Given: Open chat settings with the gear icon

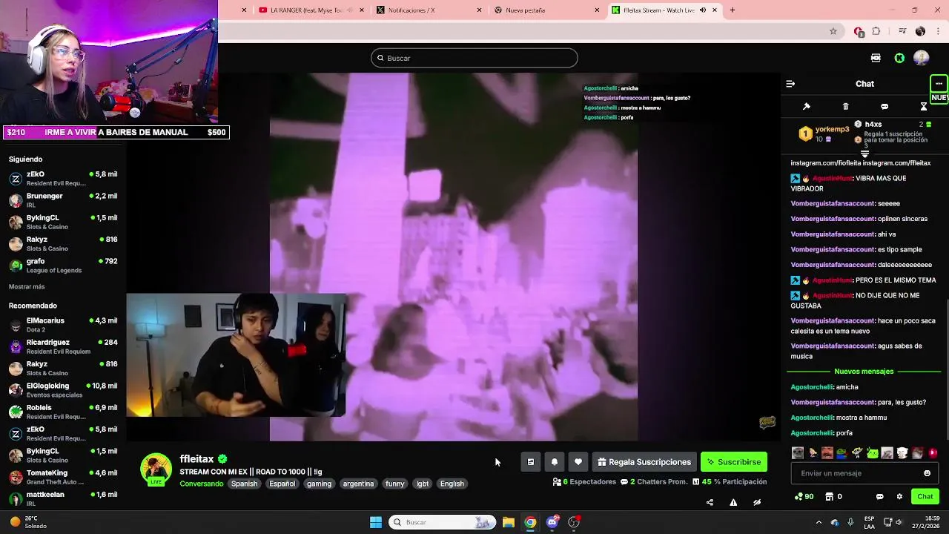Looking at the screenshot, I should click(x=899, y=496).
